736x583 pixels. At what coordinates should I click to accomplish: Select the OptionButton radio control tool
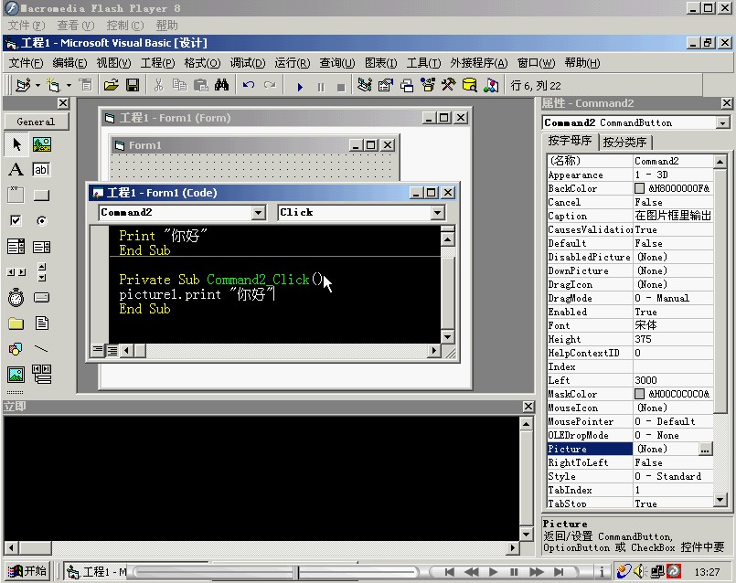pos(42,221)
